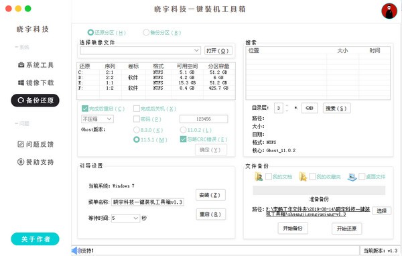Select partition row E: in table

pyautogui.click(x=156, y=83)
